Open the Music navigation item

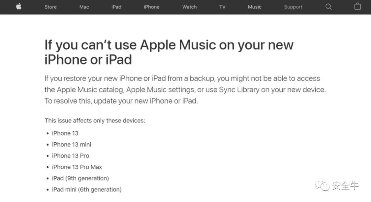click(255, 7)
